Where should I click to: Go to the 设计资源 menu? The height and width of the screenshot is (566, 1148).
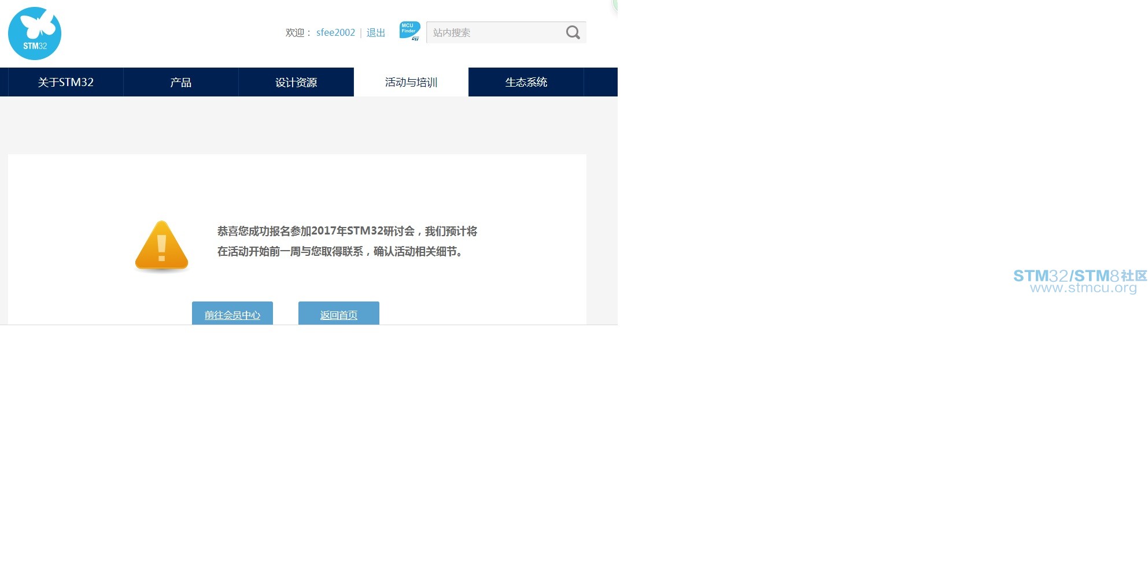[296, 82]
